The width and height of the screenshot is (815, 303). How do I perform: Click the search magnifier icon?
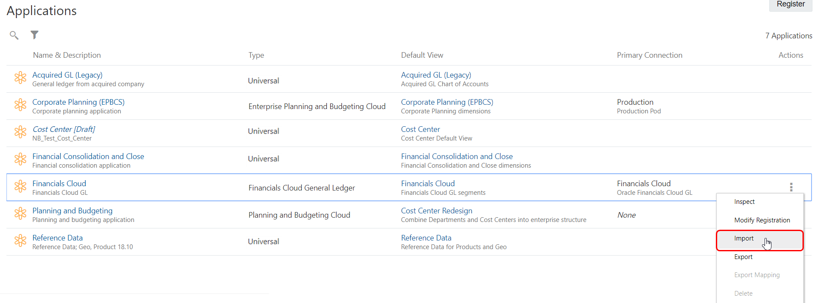tap(14, 35)
